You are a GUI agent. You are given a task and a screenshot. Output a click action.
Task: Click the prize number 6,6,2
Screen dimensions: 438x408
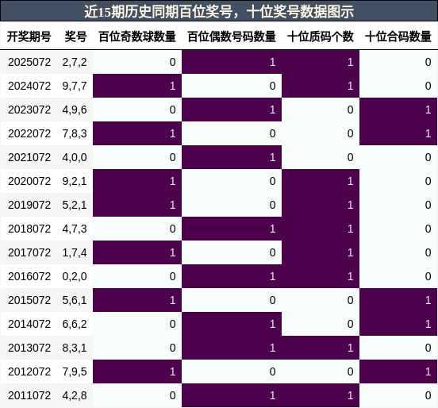coord(75,324)
